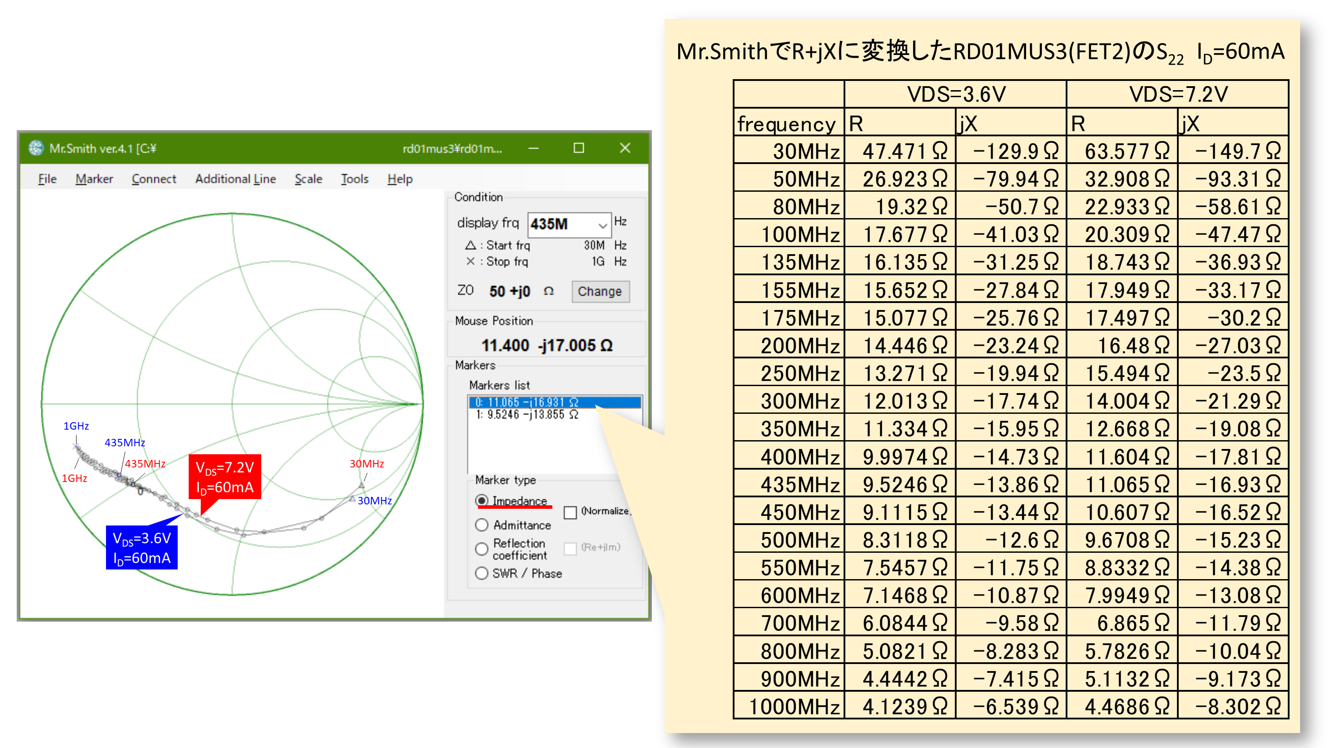Open the Help menu

click(400, 179)
